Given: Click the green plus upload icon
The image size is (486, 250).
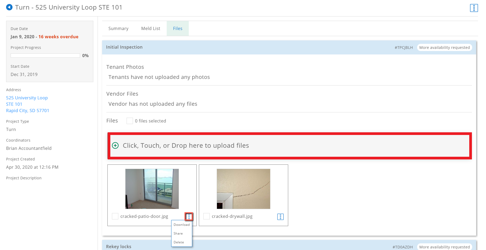Looking at the screenshot, I should (x=115, y=145).
